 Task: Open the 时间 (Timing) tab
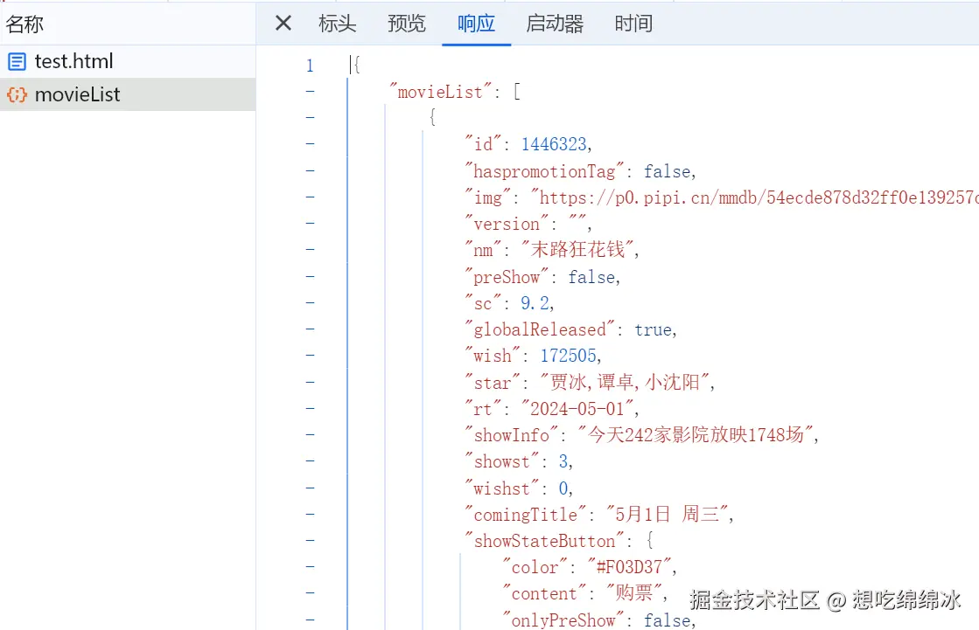(633, 24)
